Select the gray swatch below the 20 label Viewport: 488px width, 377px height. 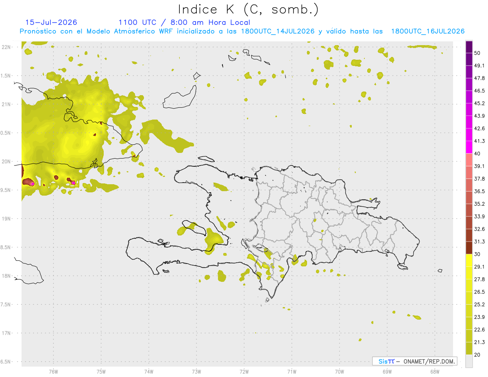(x=469, y=361)
